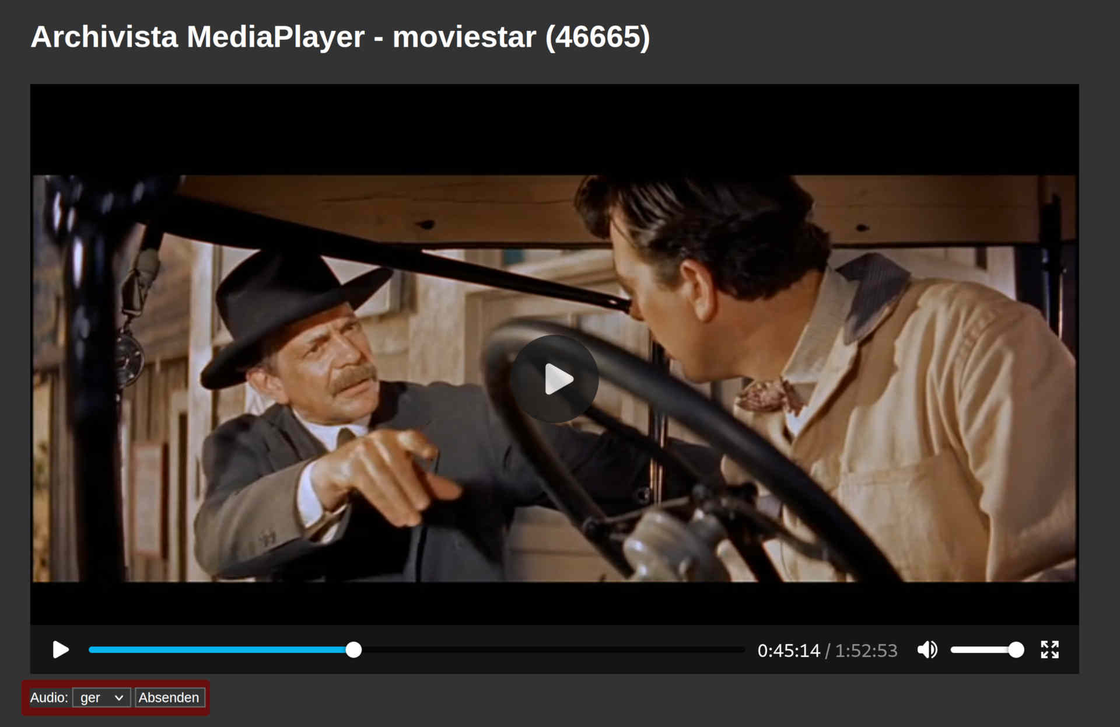Expand the chevron arrow on the ger selector
The width and height of the screenshot is (1120, 727).
click(119, 698)
